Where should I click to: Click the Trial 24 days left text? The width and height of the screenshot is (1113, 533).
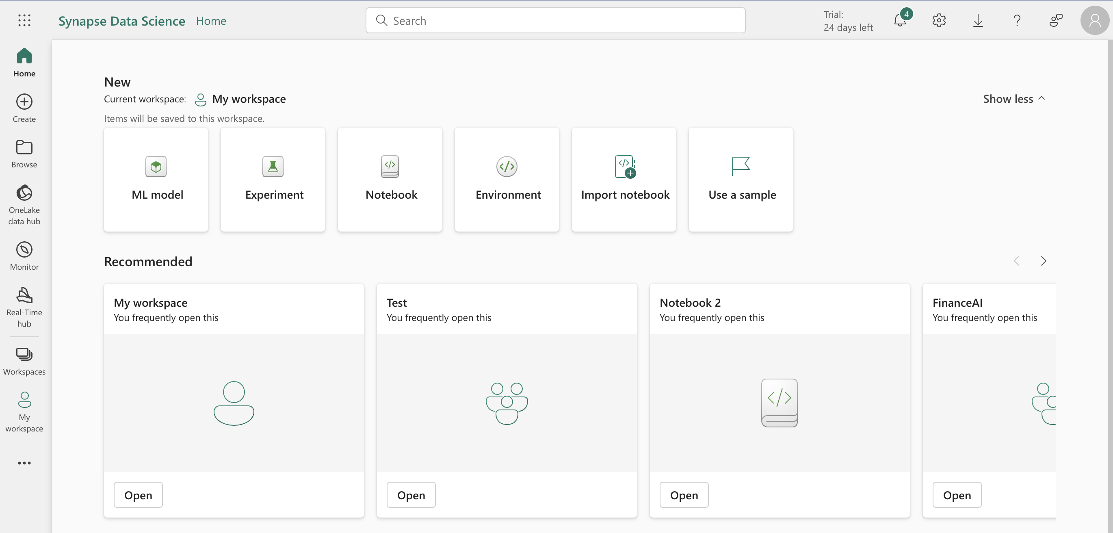[x=848, y=21]
